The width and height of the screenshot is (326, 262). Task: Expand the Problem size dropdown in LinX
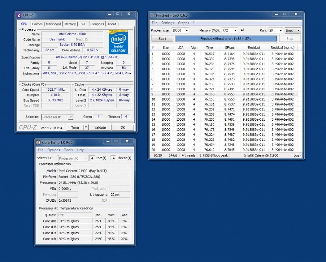(x=187, y=30)
